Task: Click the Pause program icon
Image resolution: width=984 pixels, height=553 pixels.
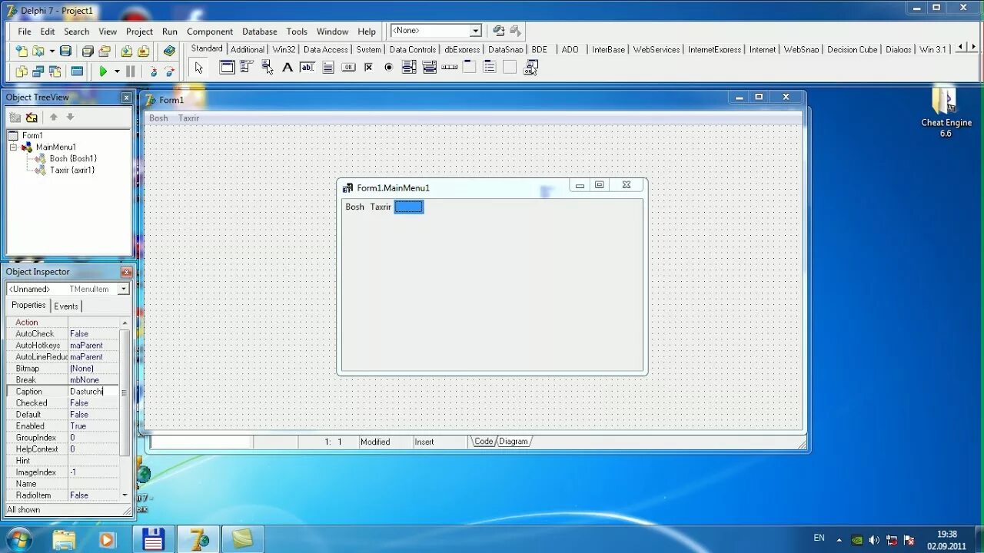Action: [x=130, y=71]
